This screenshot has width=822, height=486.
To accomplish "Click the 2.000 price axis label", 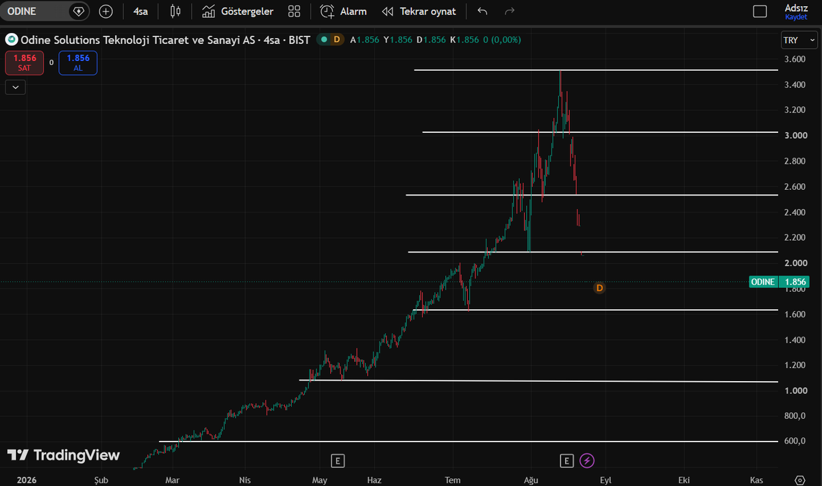I will (795, 263).
